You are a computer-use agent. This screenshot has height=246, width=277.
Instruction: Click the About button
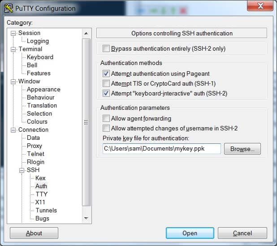click(34, 233)
